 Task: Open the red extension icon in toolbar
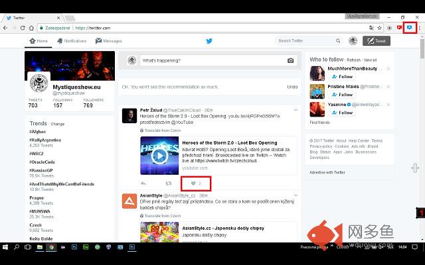pos(399,28)
